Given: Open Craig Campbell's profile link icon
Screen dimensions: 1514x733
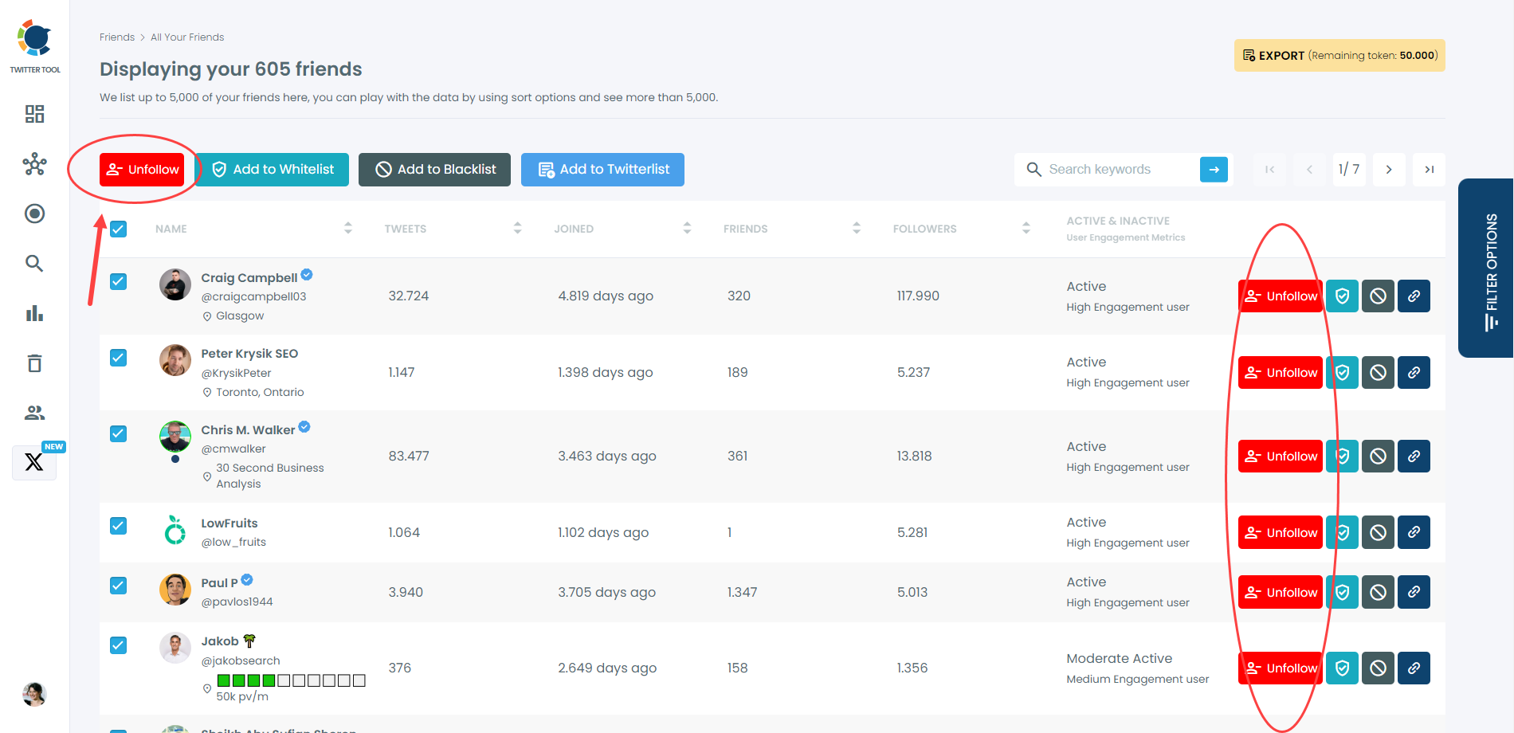Looking at the screenshot, I should coord(1414,296).
